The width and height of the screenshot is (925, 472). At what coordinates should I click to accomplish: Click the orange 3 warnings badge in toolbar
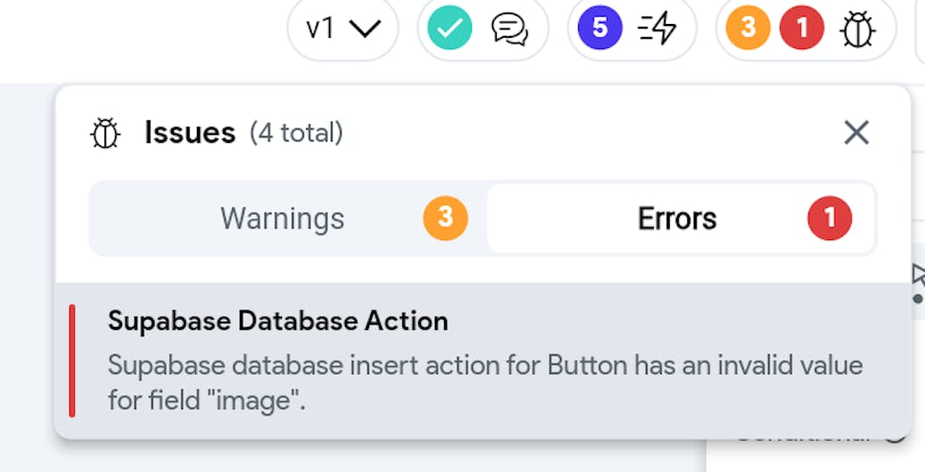tap(748, 28)
